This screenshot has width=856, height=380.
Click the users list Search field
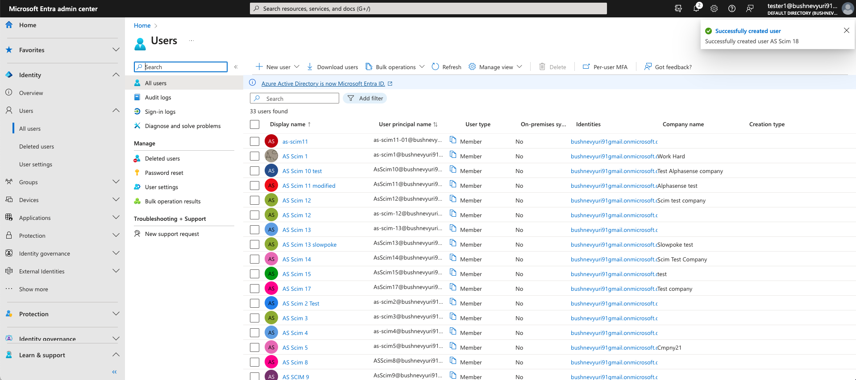click(x=295, y=98)
